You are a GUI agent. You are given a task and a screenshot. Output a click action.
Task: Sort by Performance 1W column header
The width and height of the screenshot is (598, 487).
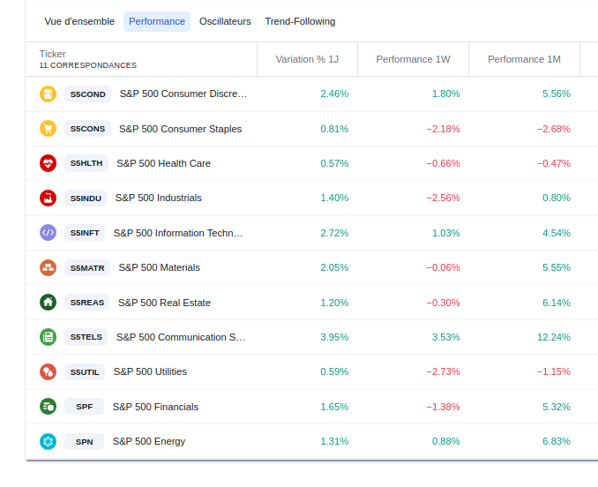click(413, 59)
